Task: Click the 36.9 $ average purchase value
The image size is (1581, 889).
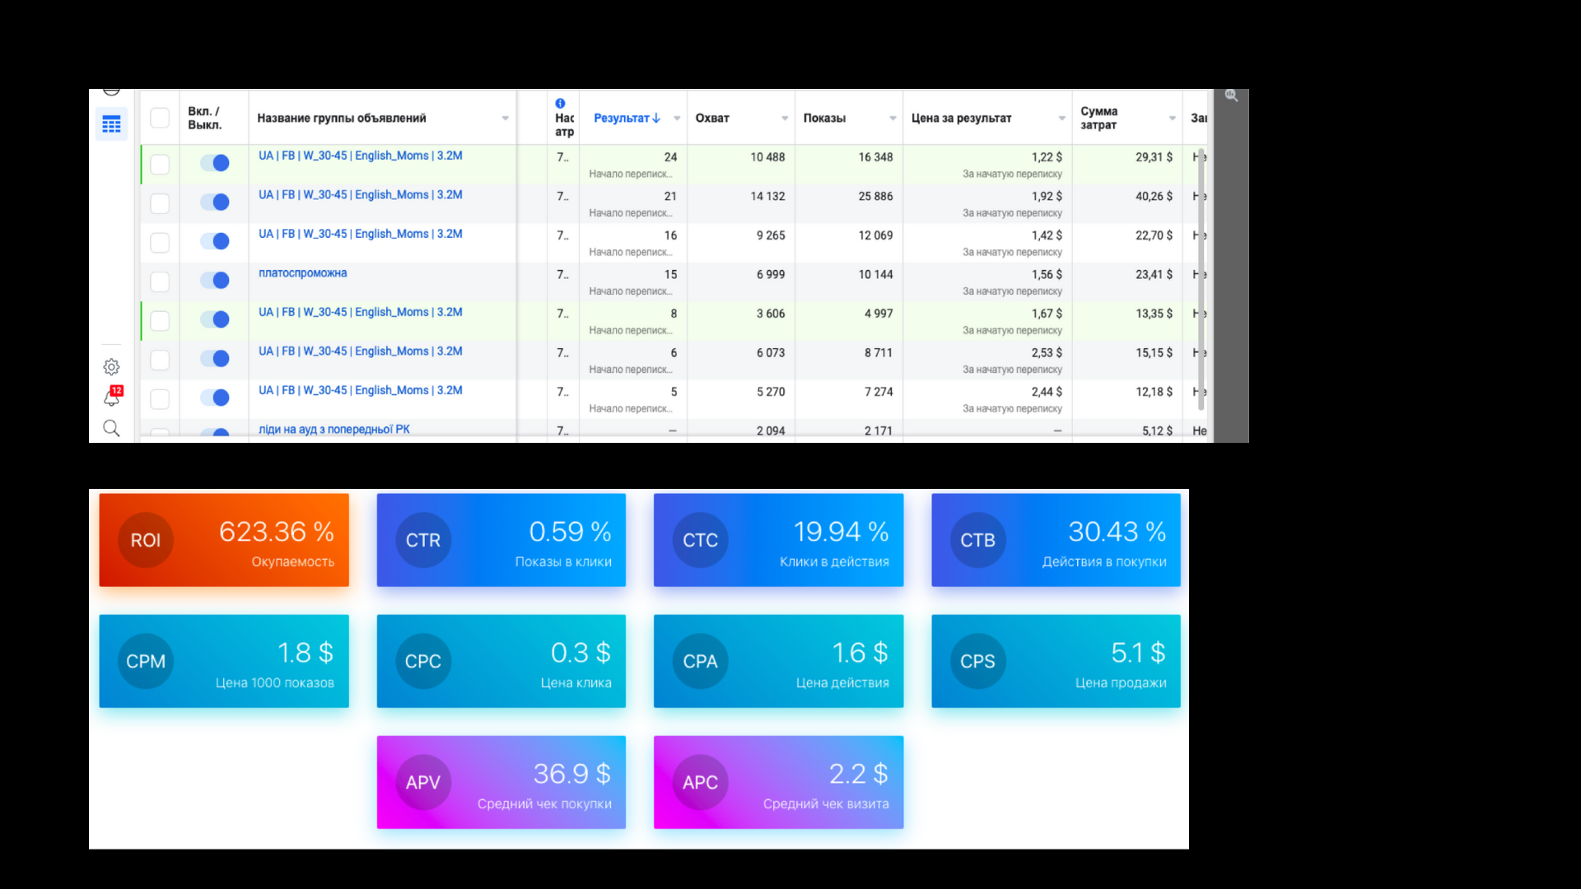Action: pyautogui.click(x=572, y=774)
